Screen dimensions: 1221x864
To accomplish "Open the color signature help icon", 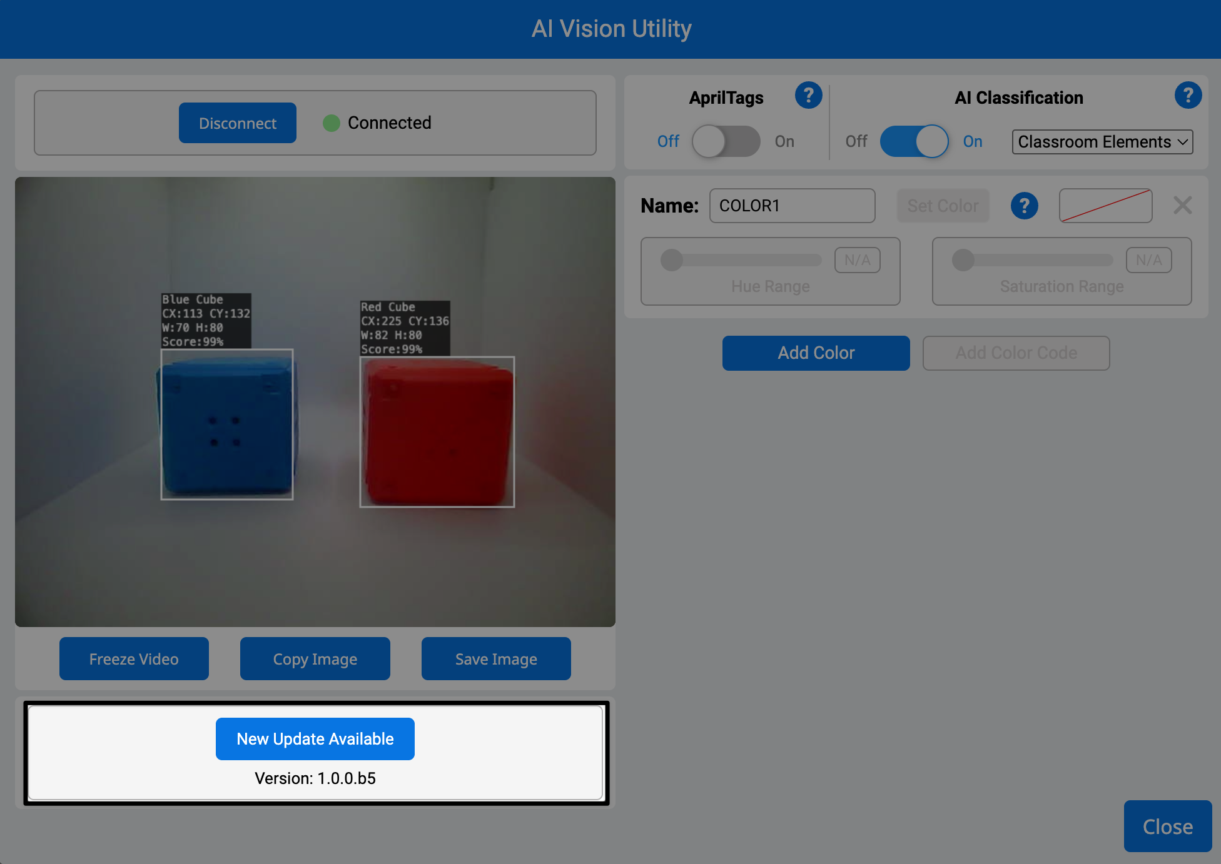I will click(1024, 205).
